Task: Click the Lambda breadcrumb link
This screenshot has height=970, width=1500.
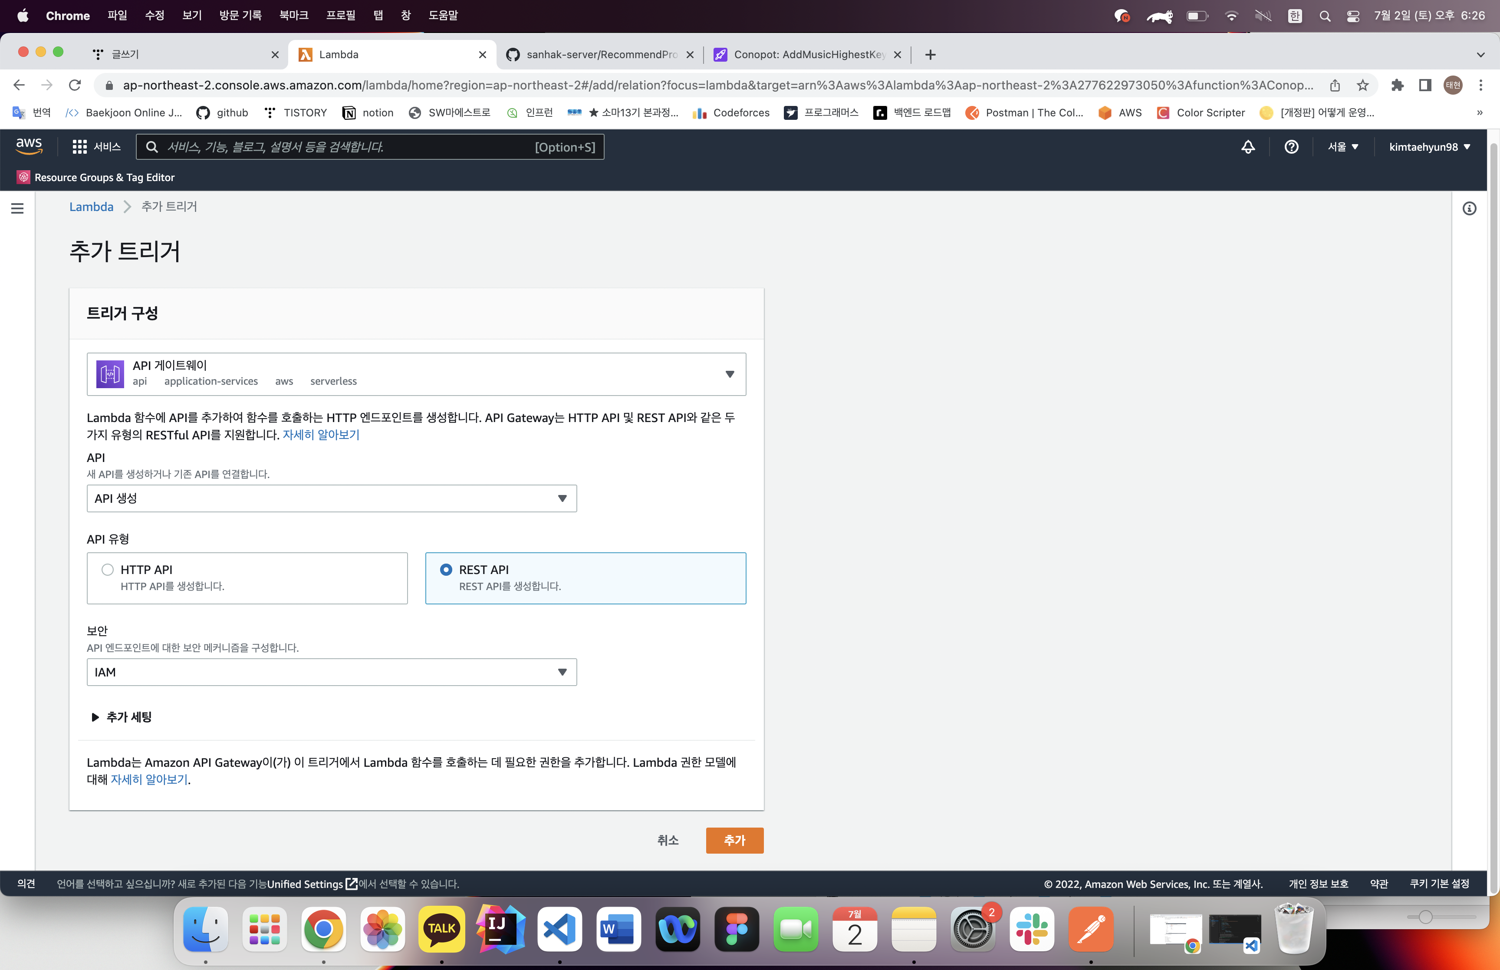Action: pyautogui.click(x=91, y=207)
